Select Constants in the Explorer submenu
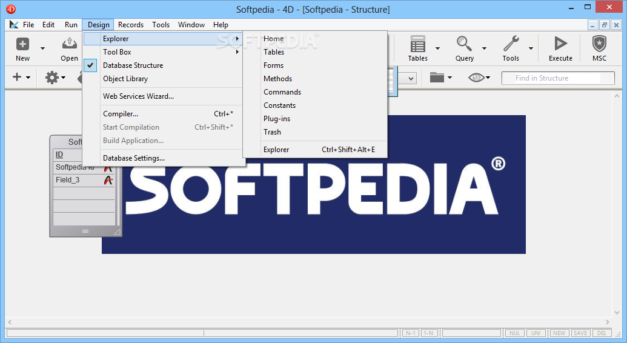 [x=315, y=105]
